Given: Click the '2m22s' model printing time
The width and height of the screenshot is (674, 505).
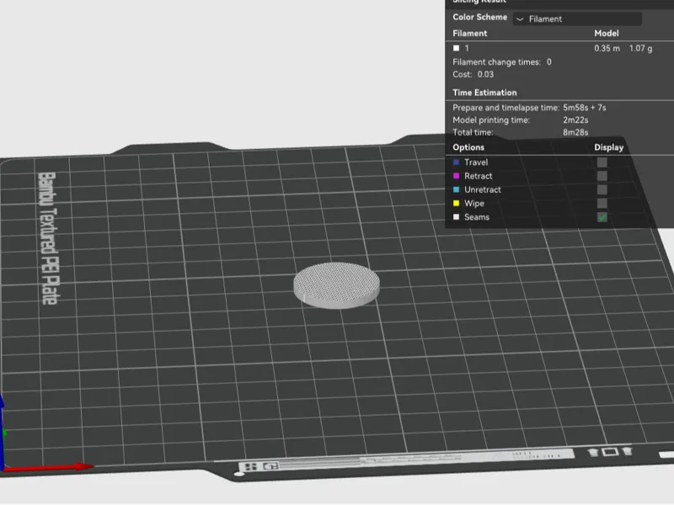Looking at the screenshot, I should [x=575, y=120].
